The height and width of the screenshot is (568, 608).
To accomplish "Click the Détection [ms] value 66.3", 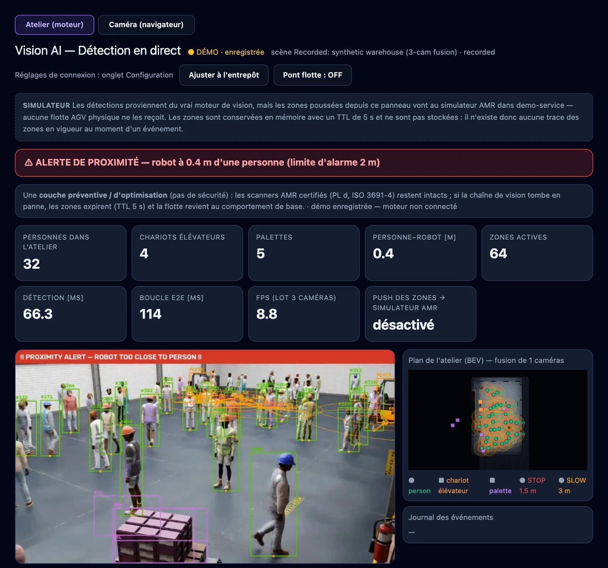I will point(38,314).
